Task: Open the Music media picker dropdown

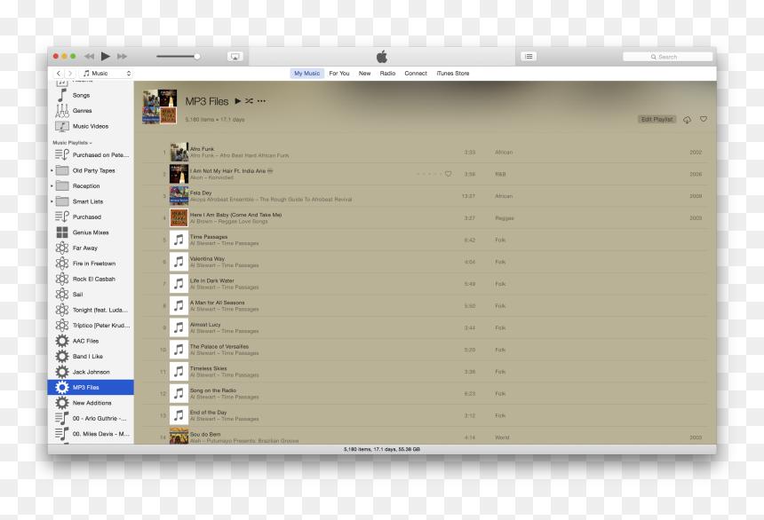Action: (x=106, y=73)
